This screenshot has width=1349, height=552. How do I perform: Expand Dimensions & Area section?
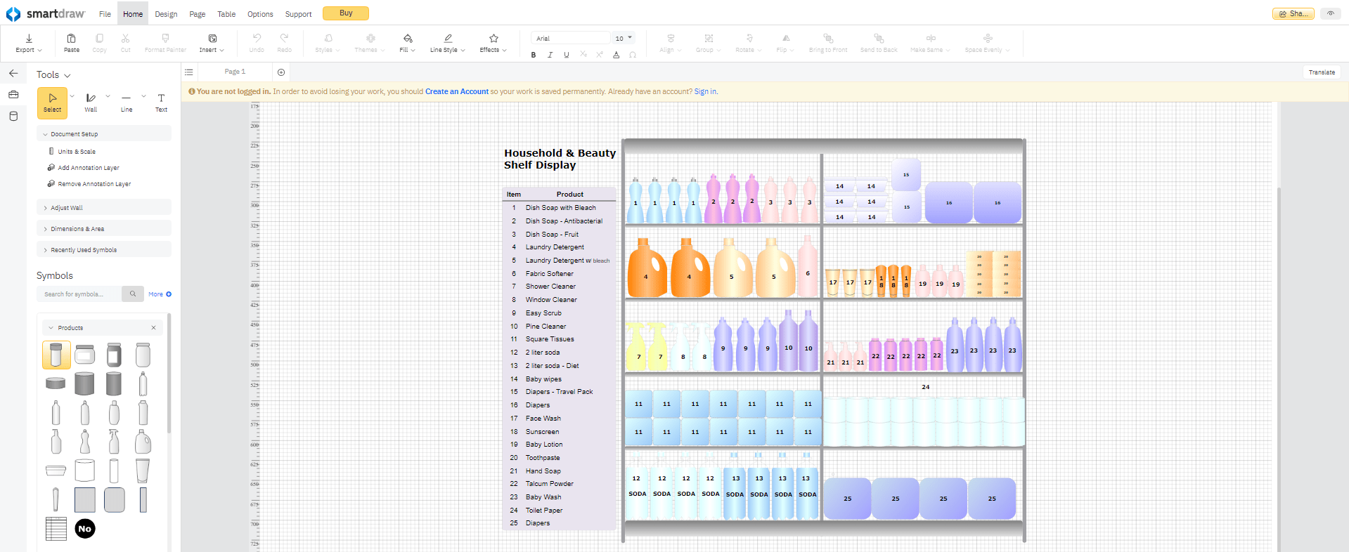pyautogui.click(x=104, y=229)
